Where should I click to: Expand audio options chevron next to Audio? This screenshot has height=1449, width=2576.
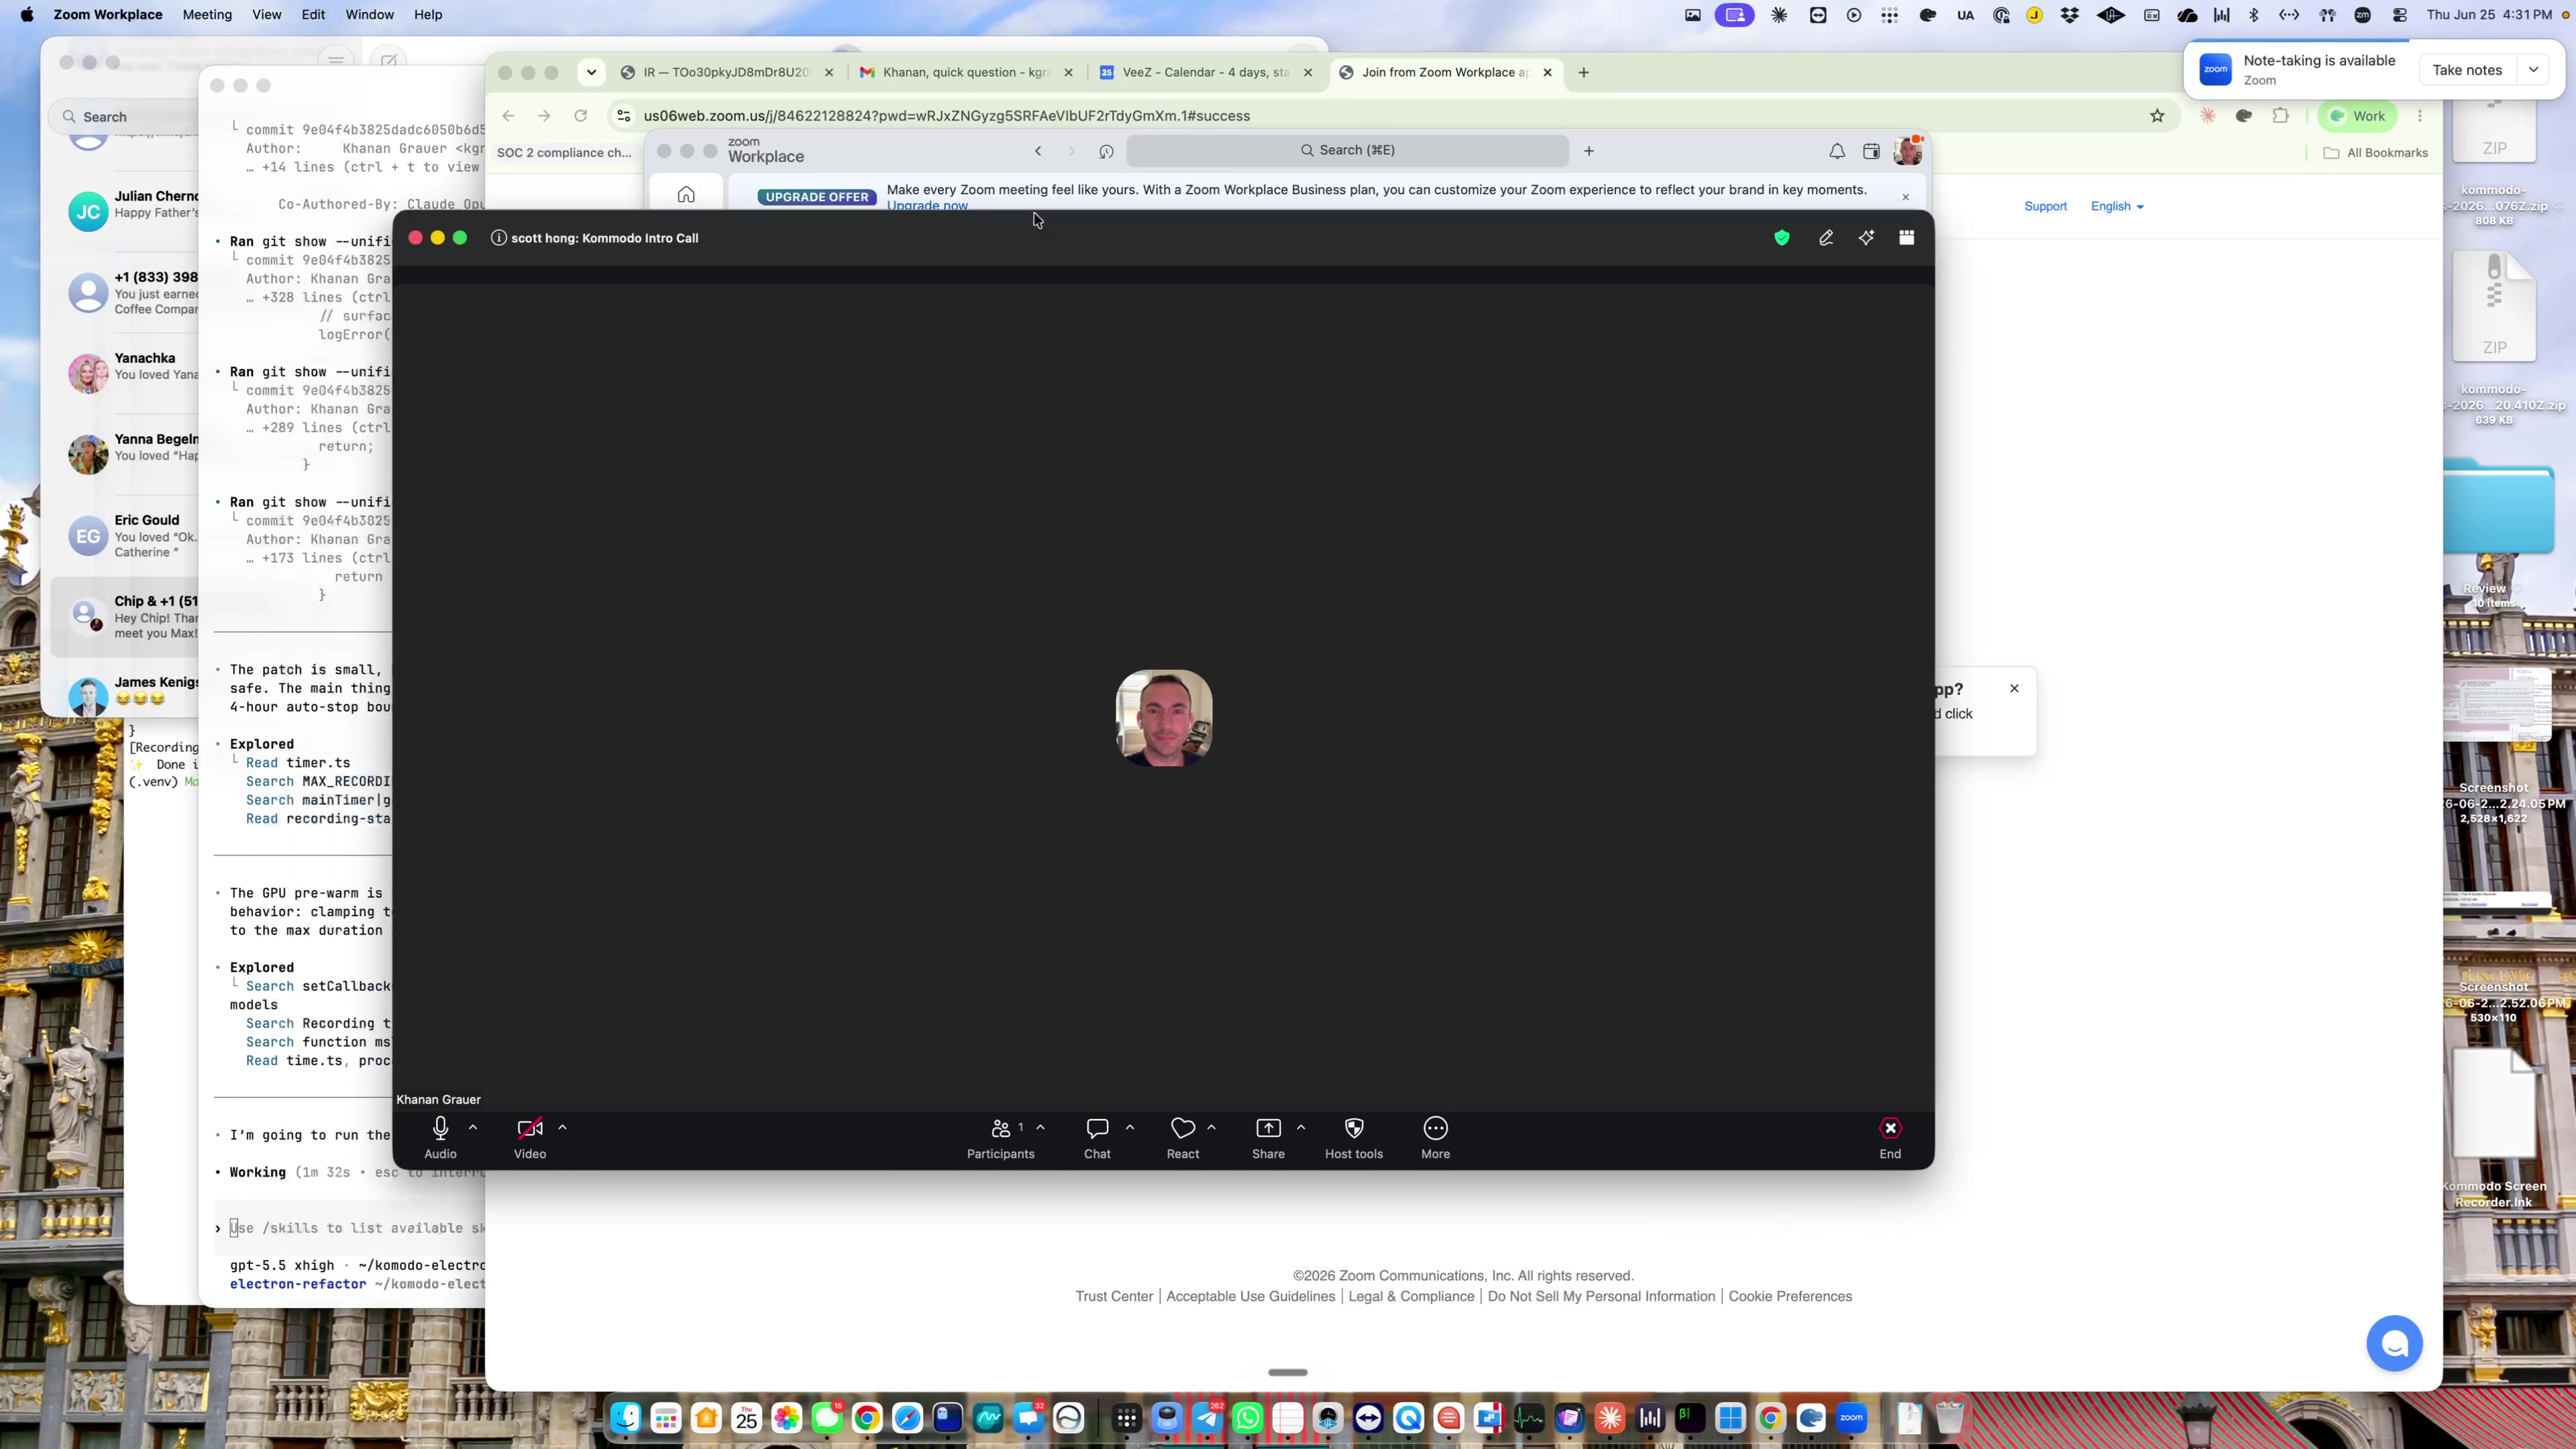(x=473, y=1127)
